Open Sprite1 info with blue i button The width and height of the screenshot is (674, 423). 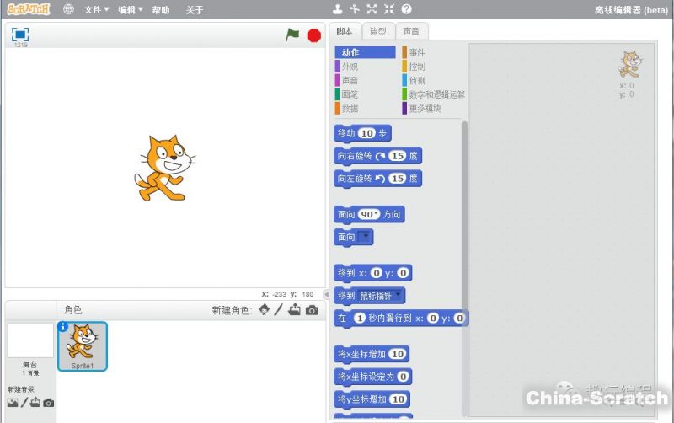(x=63, y=326)
